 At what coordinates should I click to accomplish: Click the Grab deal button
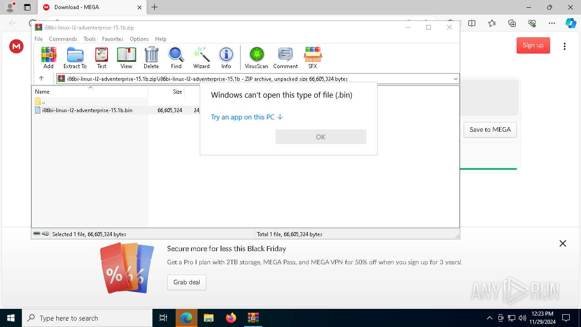187,282
